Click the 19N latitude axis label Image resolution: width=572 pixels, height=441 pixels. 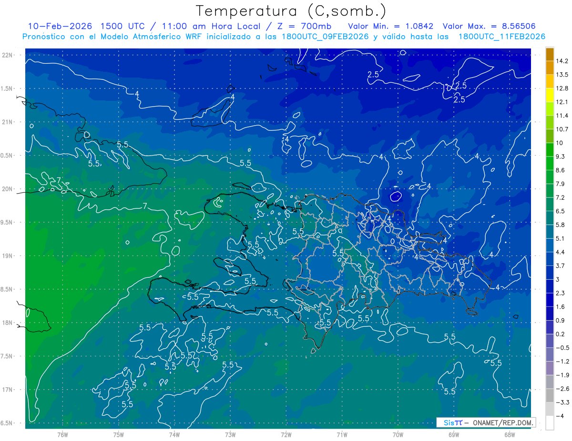point(8,256)
